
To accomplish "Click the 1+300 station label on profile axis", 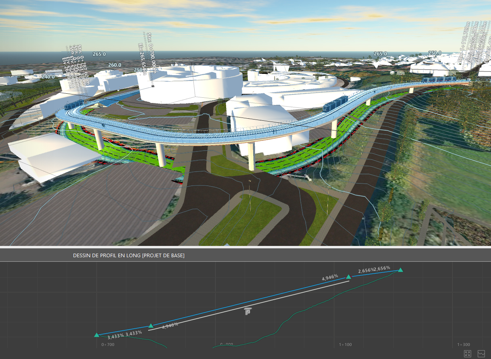I will point(464,344).
